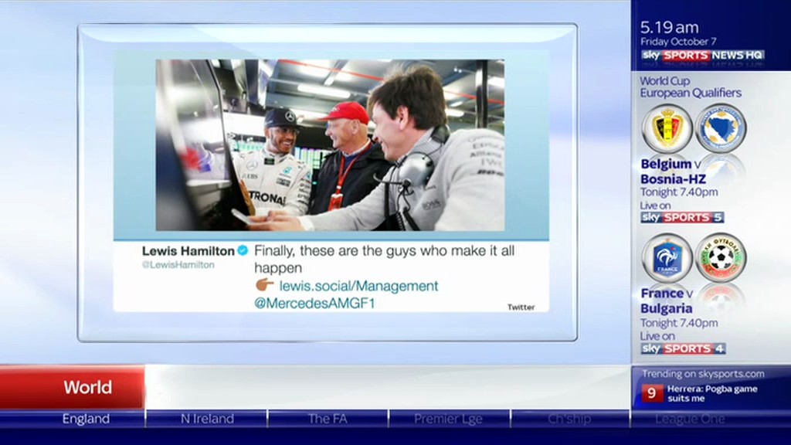
Task: Open the @LewisHamilton handle
Action: [x=178, y=265]
